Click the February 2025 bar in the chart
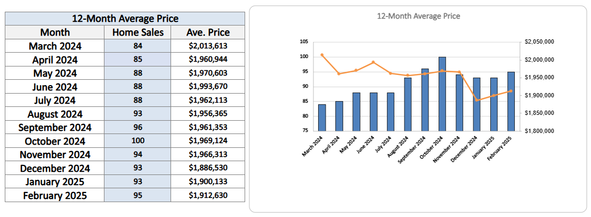The height and width of the screenshot is (217, 591). tap(511, 101)
